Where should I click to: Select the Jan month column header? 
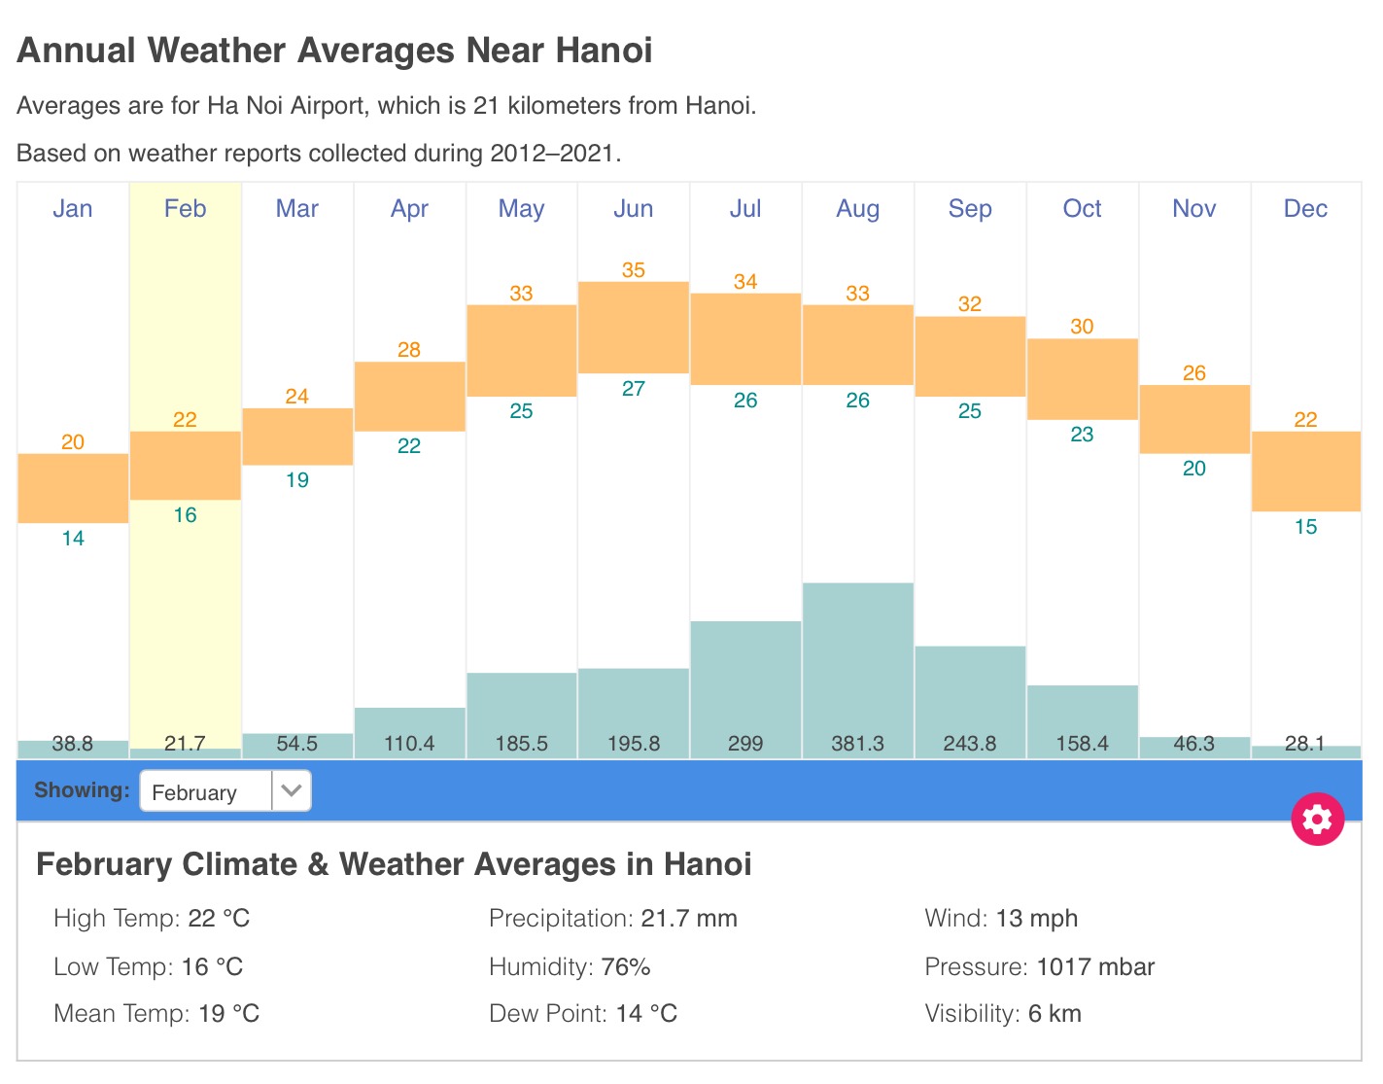[73, 209]
